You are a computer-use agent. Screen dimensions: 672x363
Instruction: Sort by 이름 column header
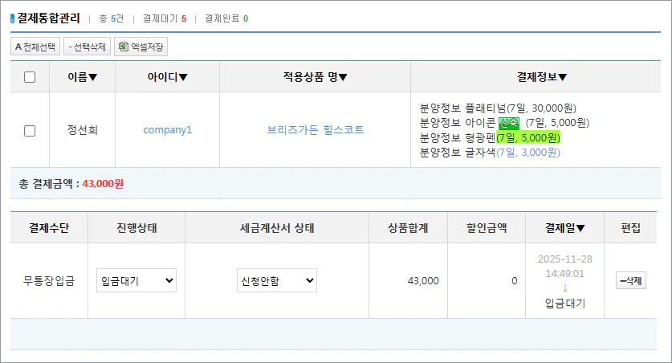tap(82, 77)
